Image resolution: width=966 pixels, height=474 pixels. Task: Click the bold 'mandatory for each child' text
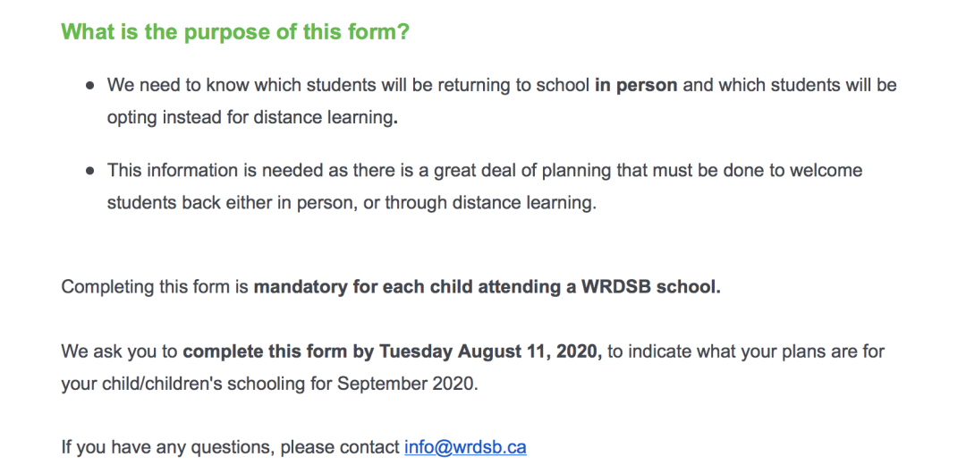click(x=363, y=287)
